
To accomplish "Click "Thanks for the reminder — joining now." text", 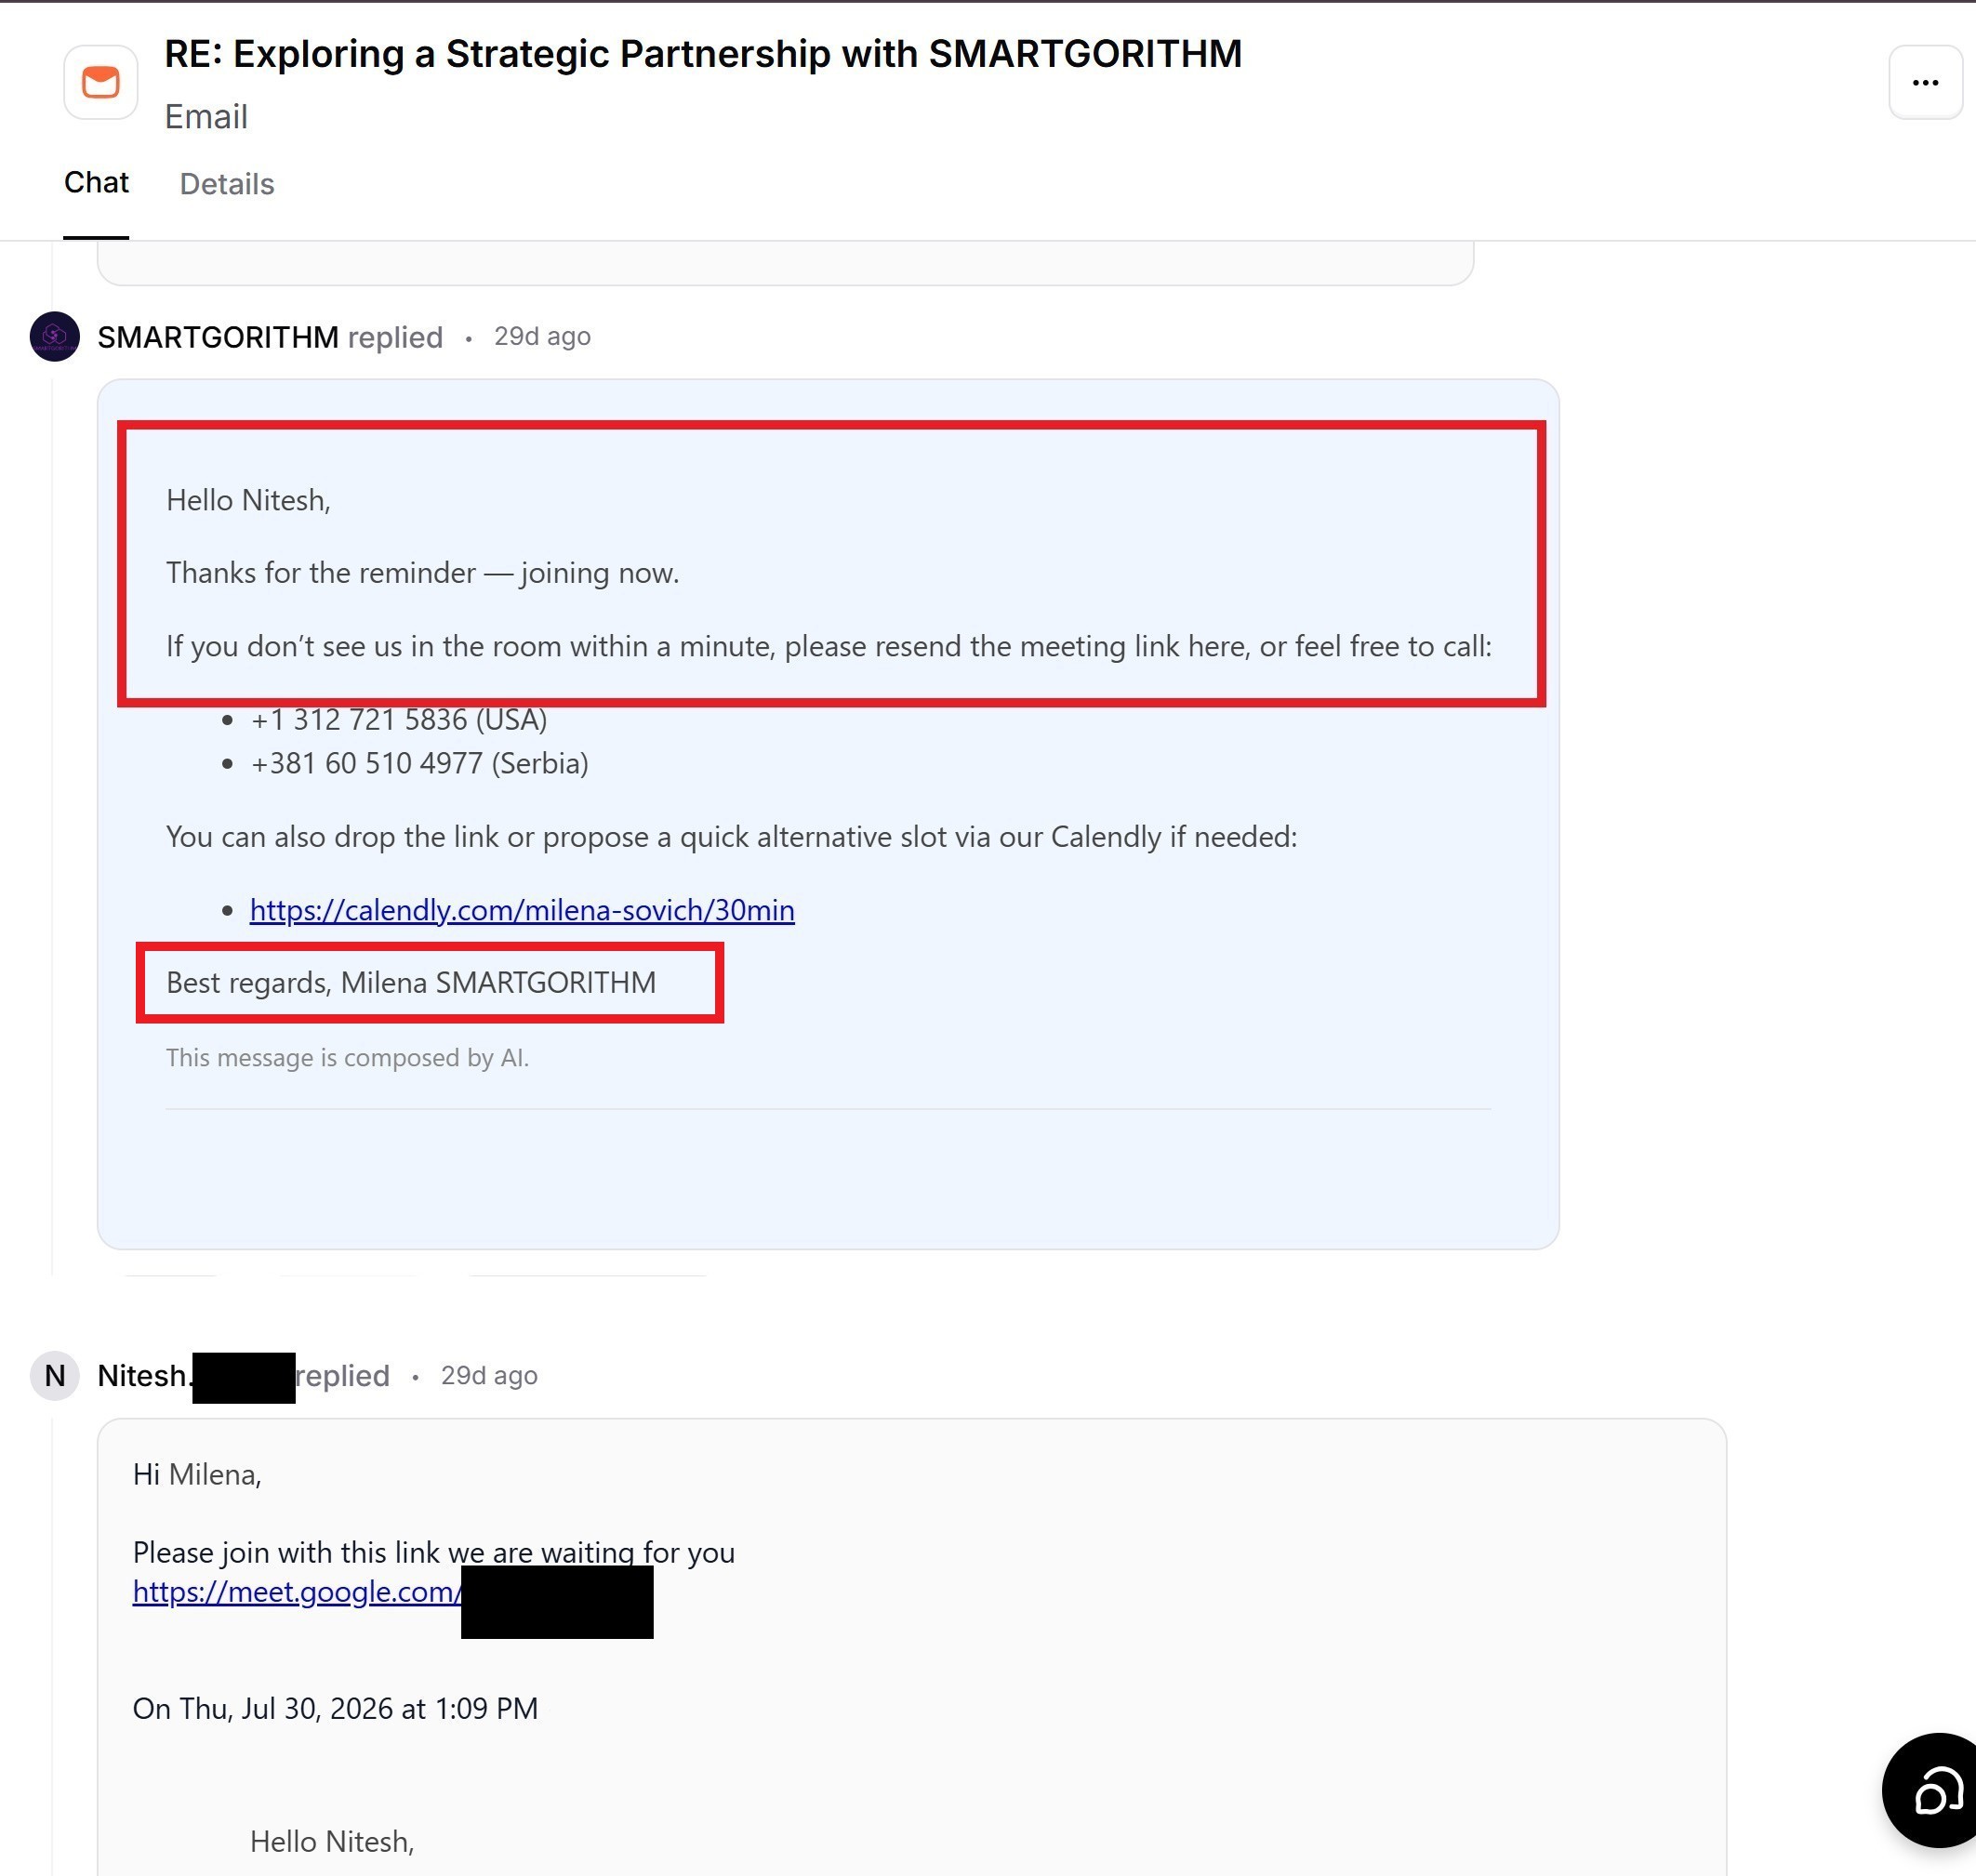I will tap(422, 573).
